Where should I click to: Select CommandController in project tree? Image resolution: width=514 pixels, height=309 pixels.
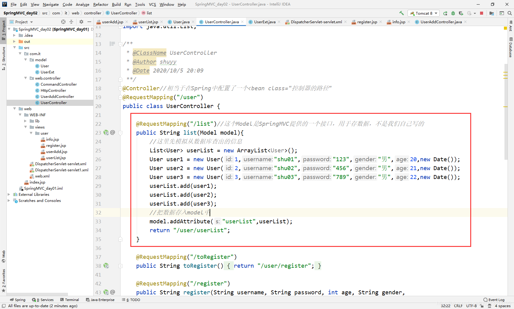pos(58,84)
